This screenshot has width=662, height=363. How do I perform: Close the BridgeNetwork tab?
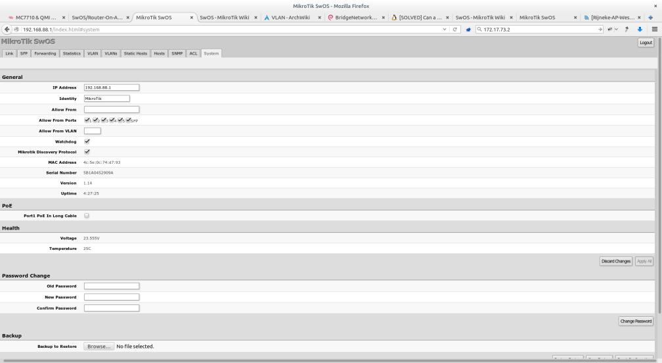coord(384,17)
